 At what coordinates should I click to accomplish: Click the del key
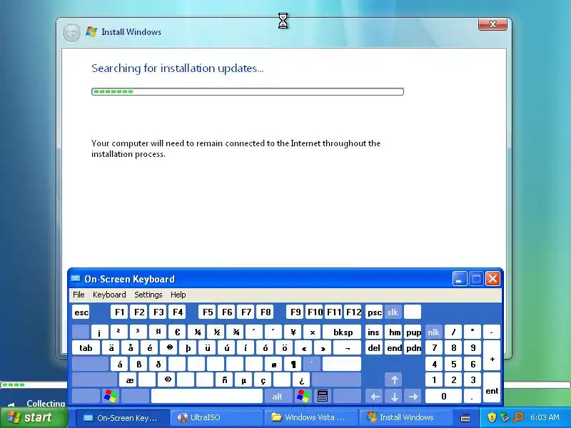point(374,348)
